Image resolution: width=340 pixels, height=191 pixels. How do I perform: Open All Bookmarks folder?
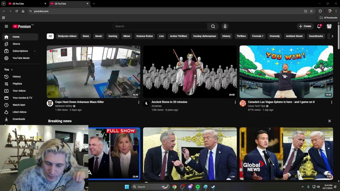(329, 18)
